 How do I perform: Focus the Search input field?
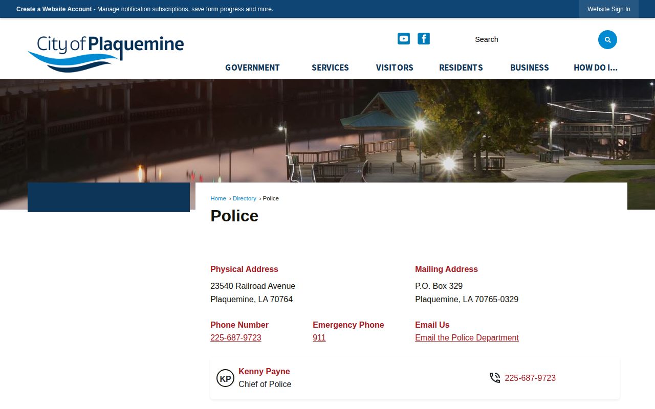click(532, 39)
